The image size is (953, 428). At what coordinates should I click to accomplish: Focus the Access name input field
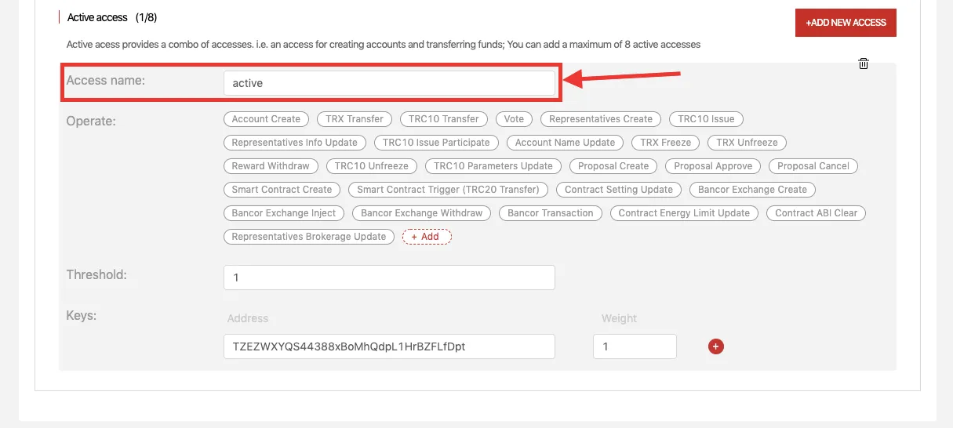389,83
